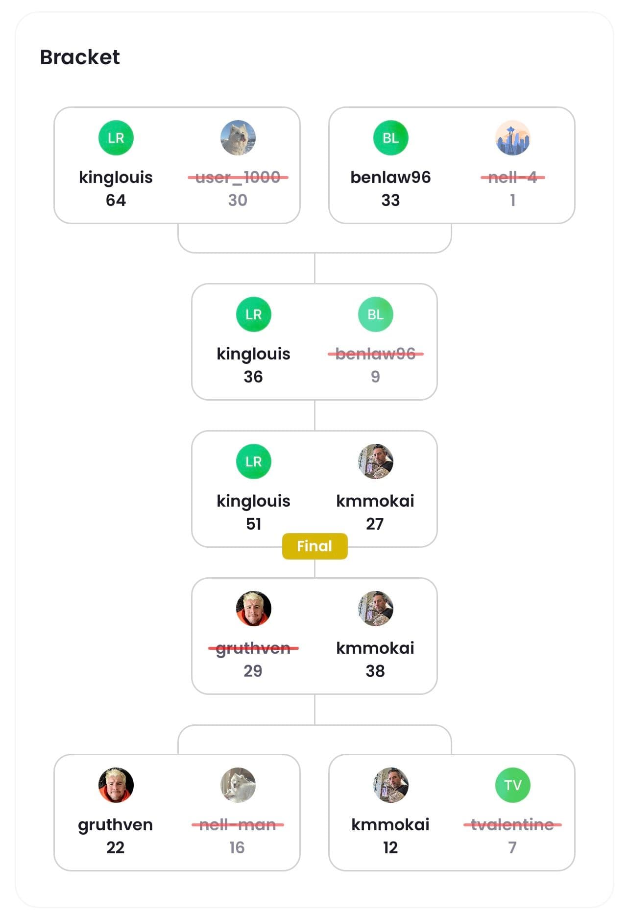Open gruthven avatar in lower semifinal
Viewport: 629px width, 921px height.
tap(253, 609)
